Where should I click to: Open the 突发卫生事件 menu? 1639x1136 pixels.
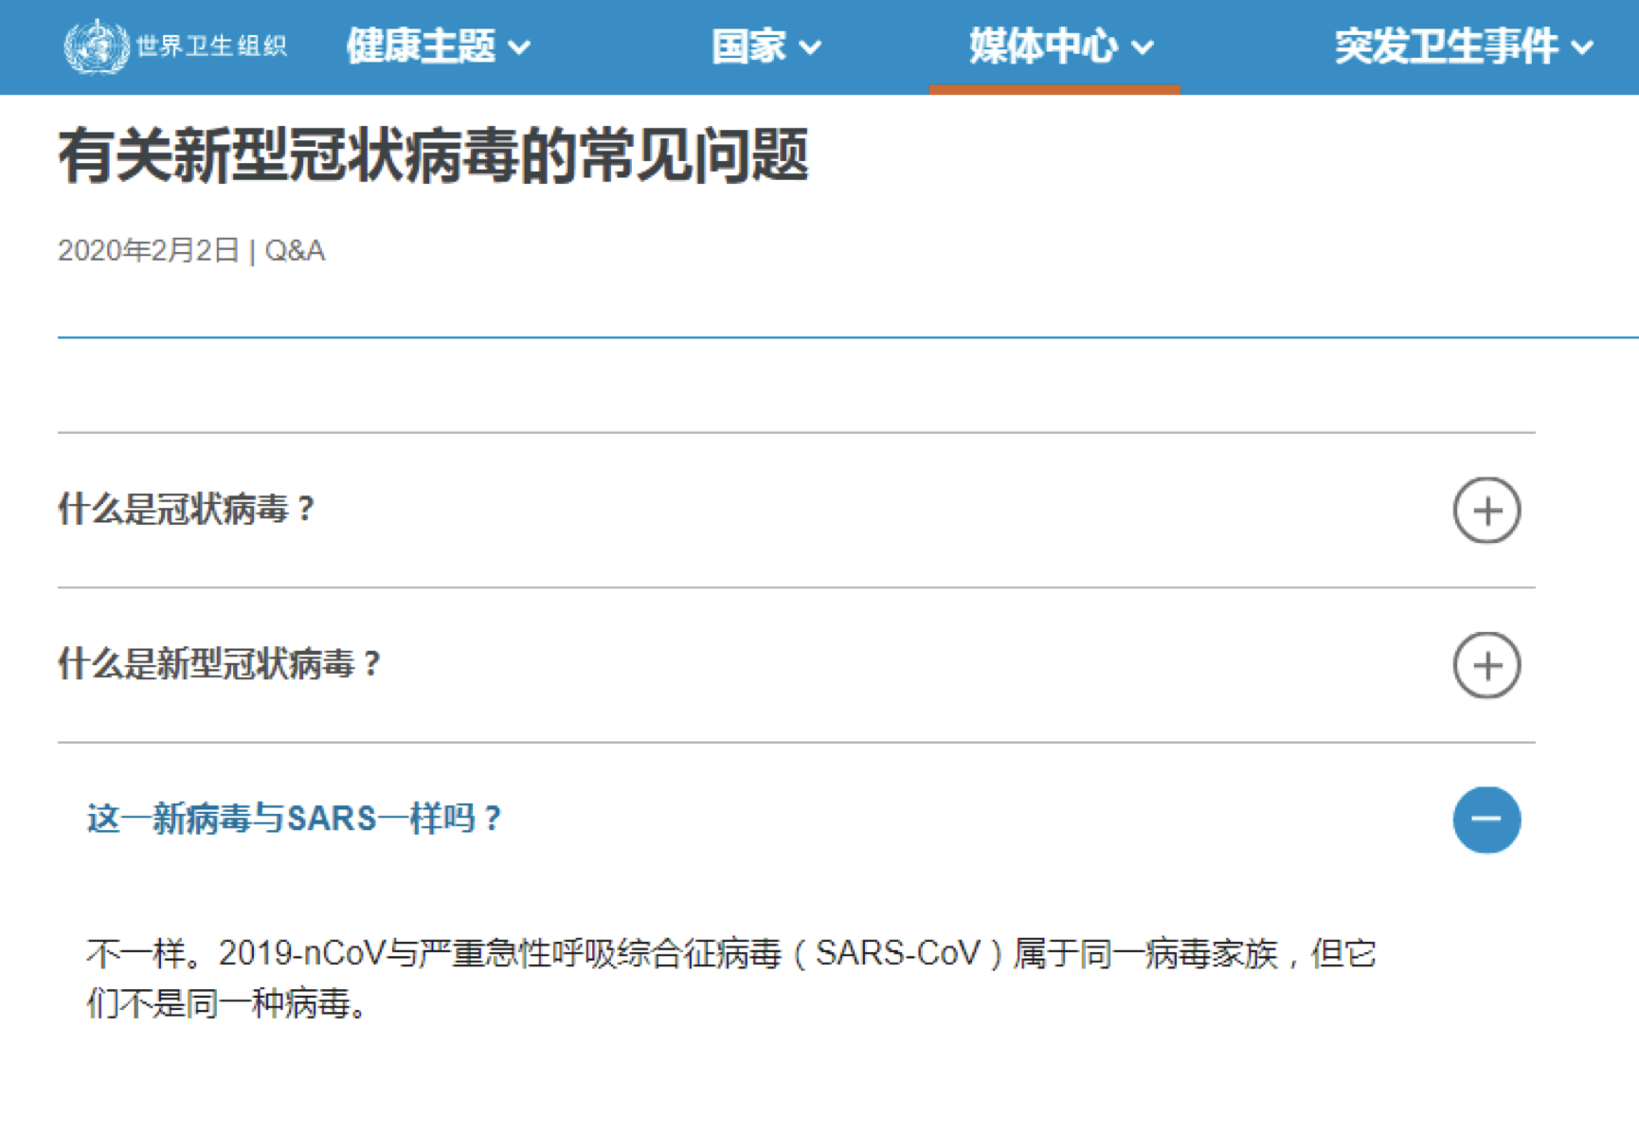click(1464, 45)
